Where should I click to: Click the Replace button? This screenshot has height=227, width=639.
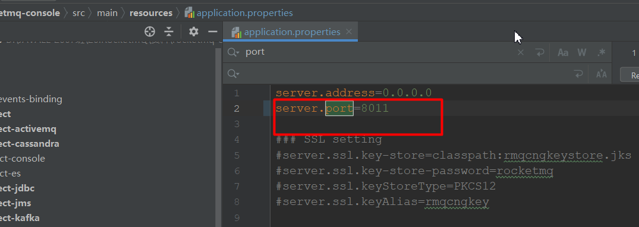coord(629,75)
